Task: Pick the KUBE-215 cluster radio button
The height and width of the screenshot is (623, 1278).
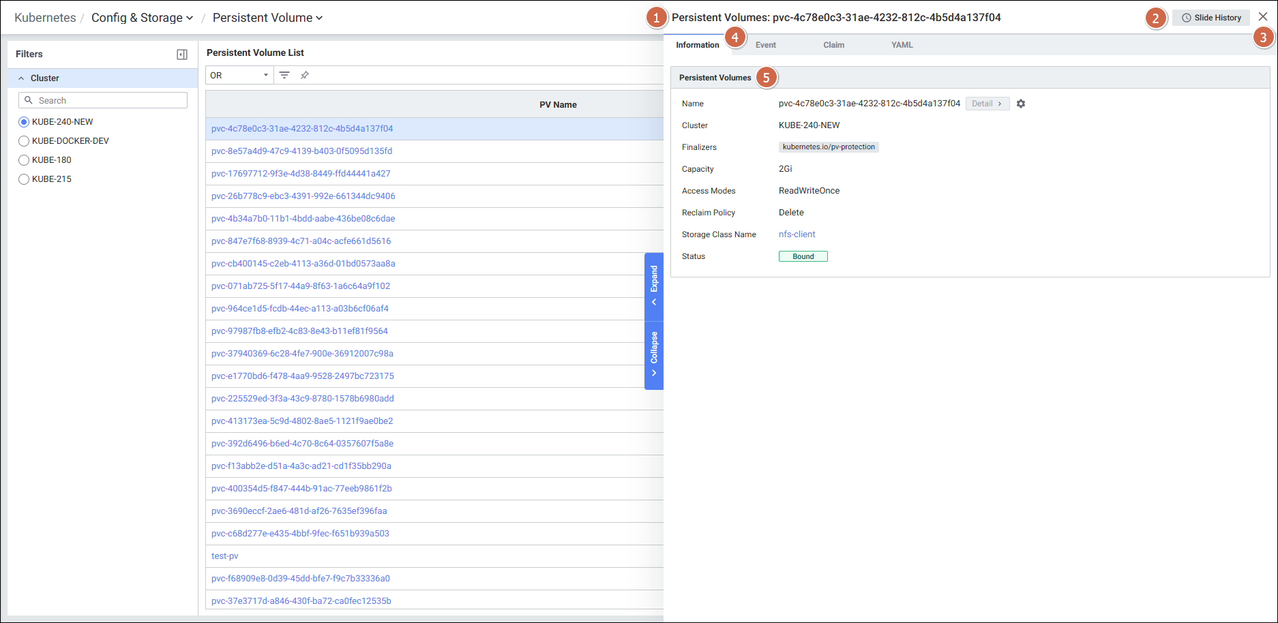Action: [x=24, y=179]
